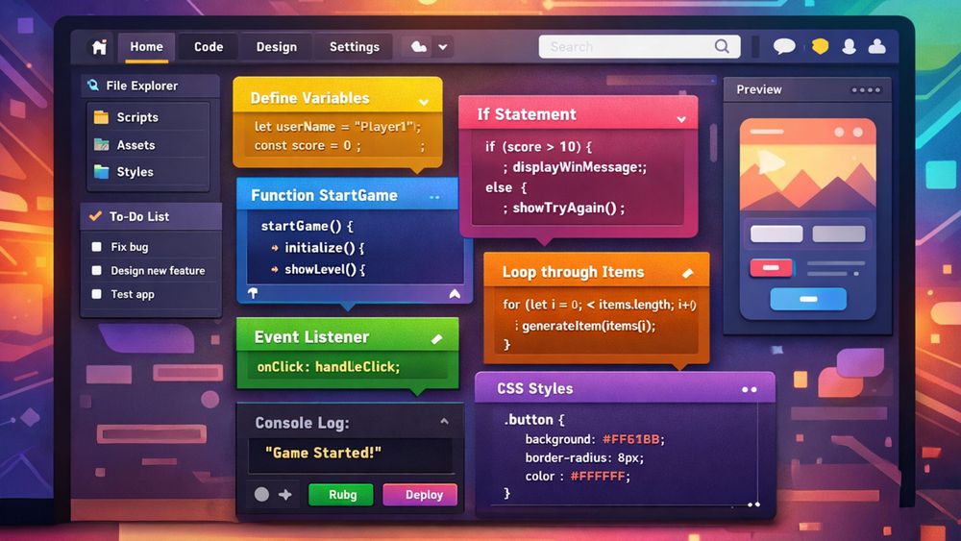Click the Define Variables header
961x541 pixels.
pos(337,97)
